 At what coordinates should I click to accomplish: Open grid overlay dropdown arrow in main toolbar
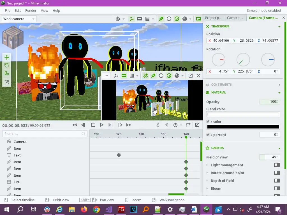(153, 19)
